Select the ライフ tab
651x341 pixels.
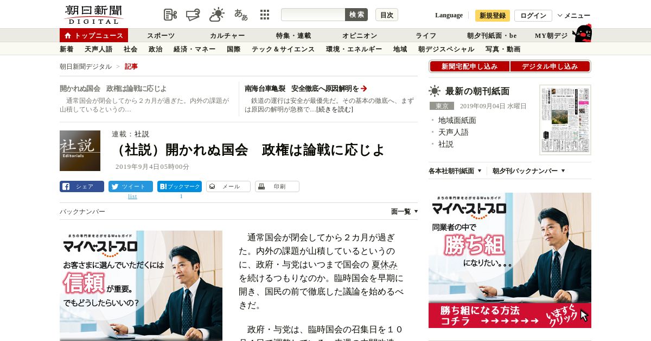coord(426,36)
